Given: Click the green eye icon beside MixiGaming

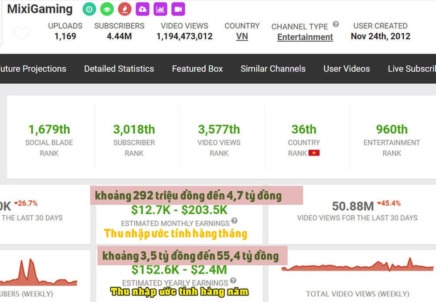Looking at the screenshot, I should (107, 9).
